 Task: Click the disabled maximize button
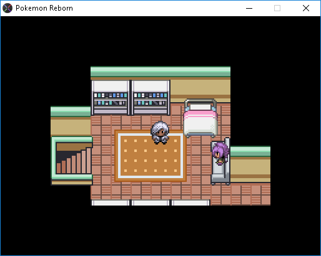[277, 8]
